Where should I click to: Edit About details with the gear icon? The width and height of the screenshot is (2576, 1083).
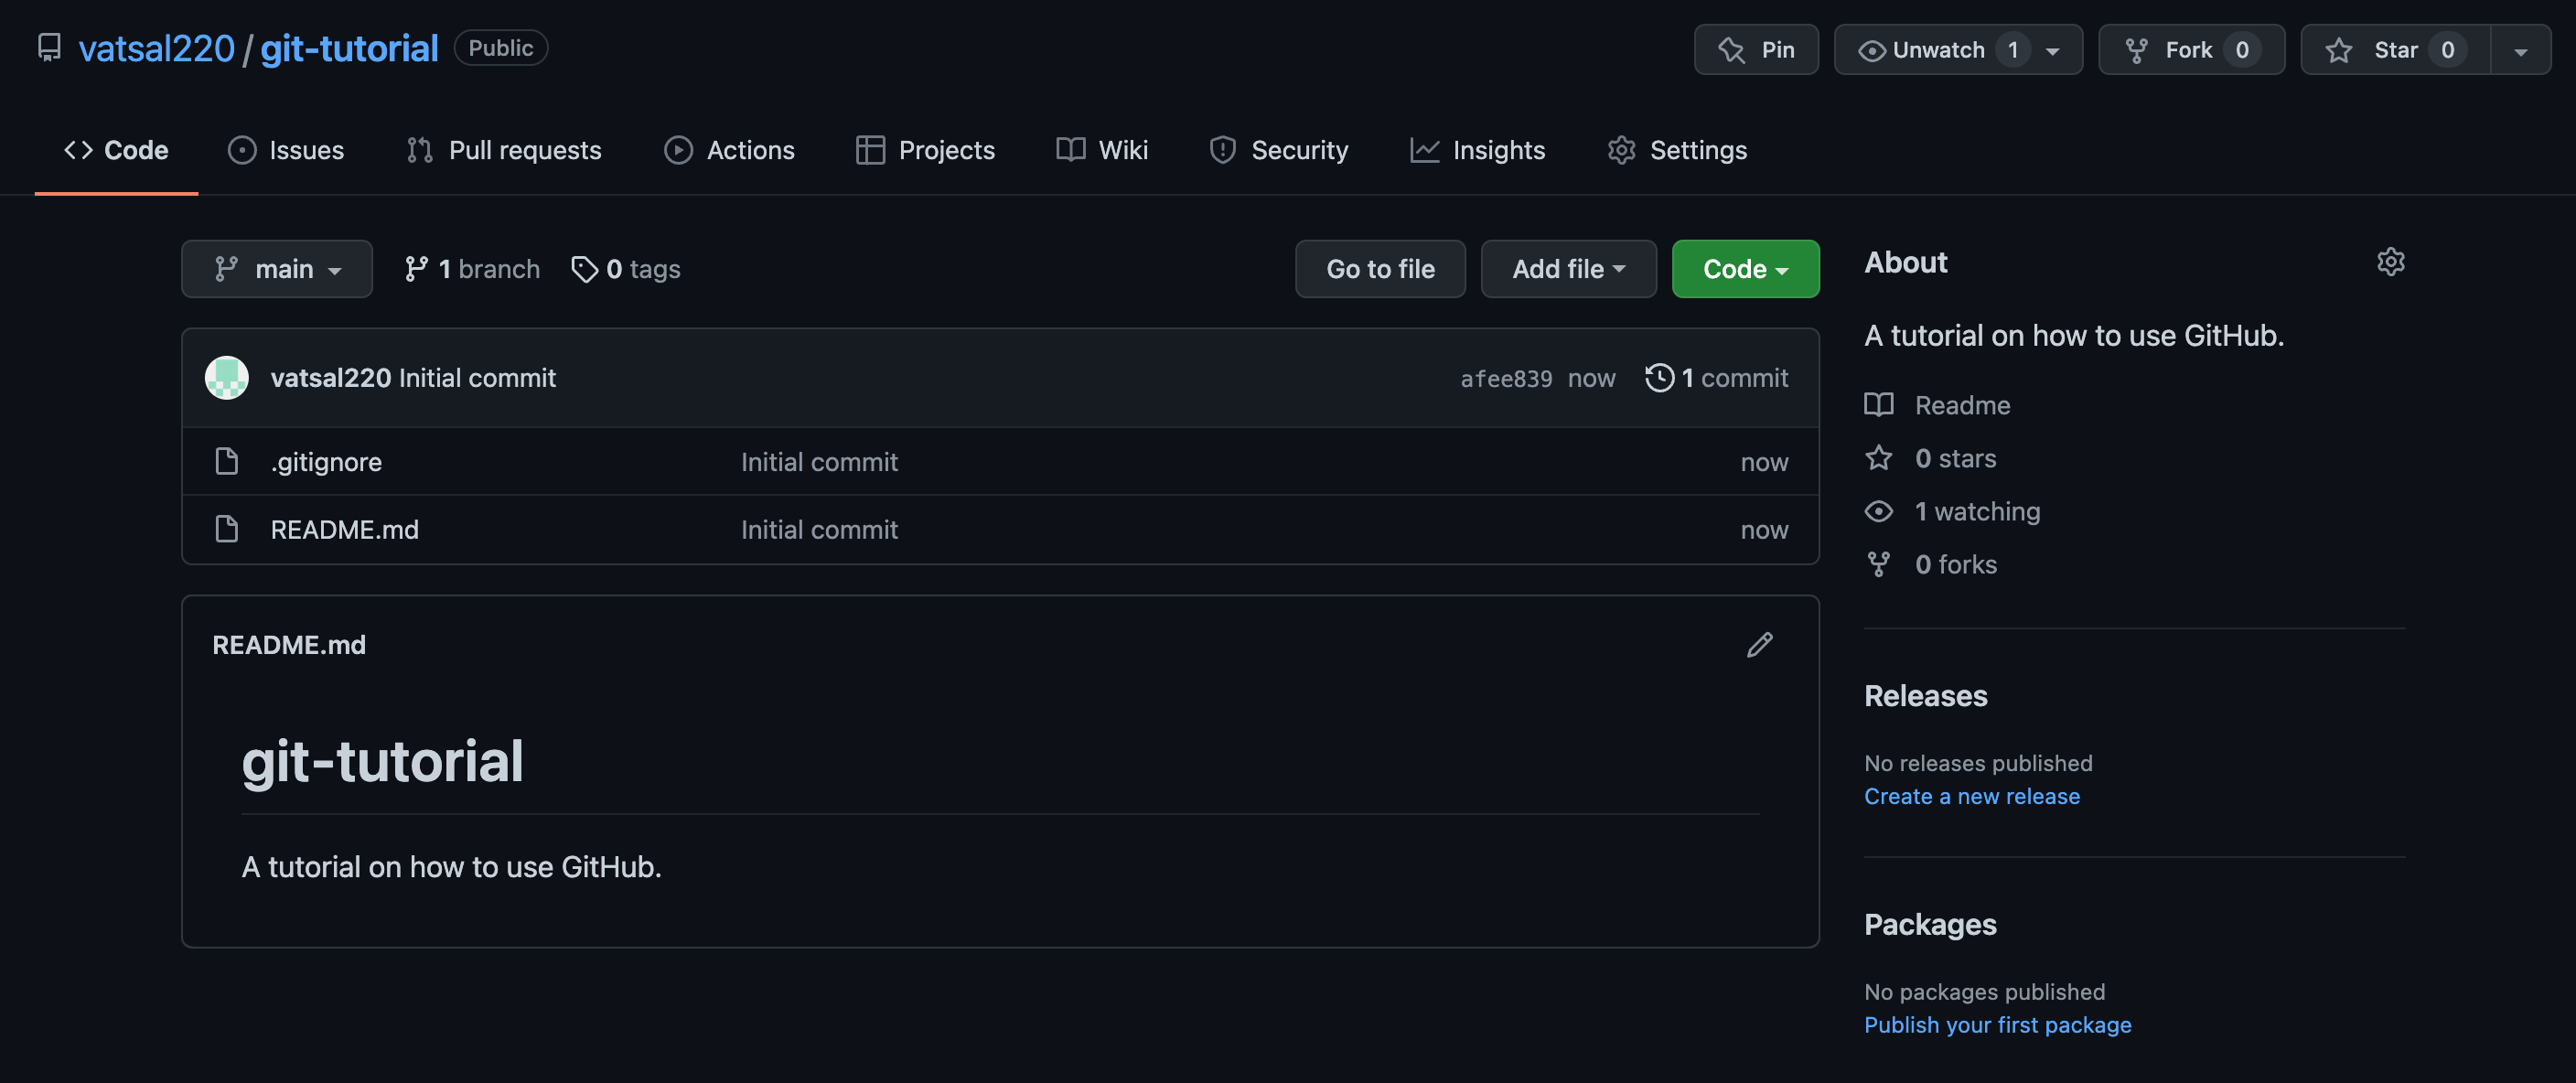(x=2390, y=262)
